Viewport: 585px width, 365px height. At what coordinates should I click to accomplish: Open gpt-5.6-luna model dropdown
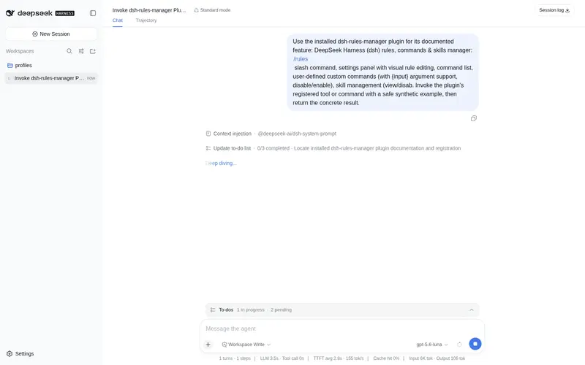(x=432, y=345)
